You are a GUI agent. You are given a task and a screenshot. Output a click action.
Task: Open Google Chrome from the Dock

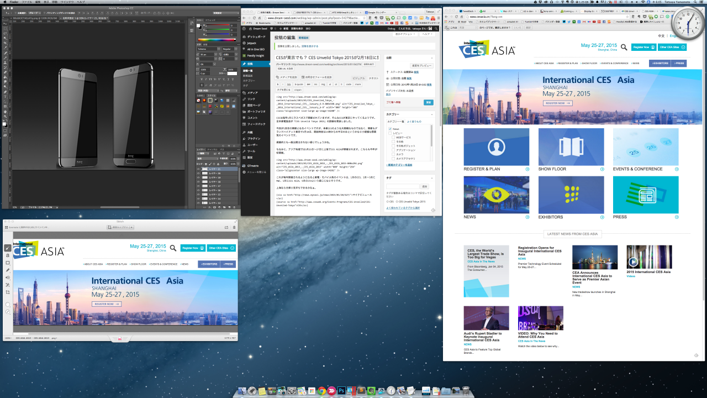click(x=322, y=390)
